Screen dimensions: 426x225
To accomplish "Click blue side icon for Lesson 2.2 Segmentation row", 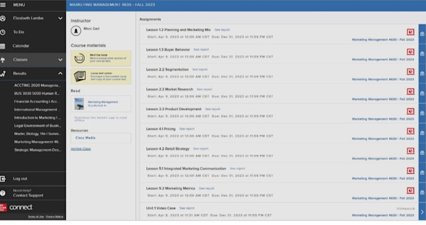I will tap(422, 74).
